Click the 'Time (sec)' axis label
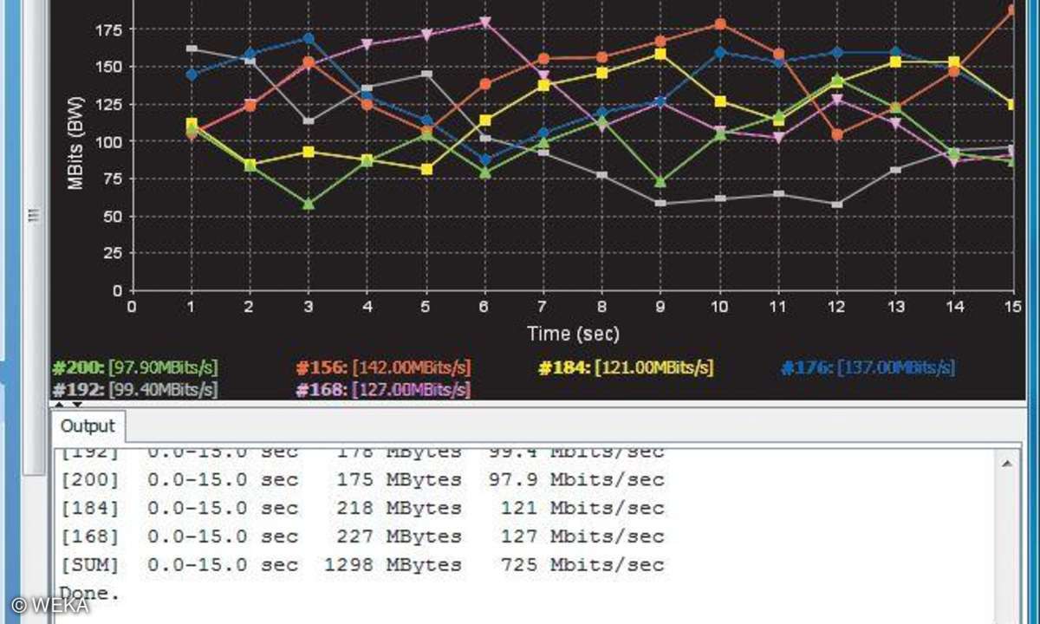 pyautogui.click(x=573, y=334)
